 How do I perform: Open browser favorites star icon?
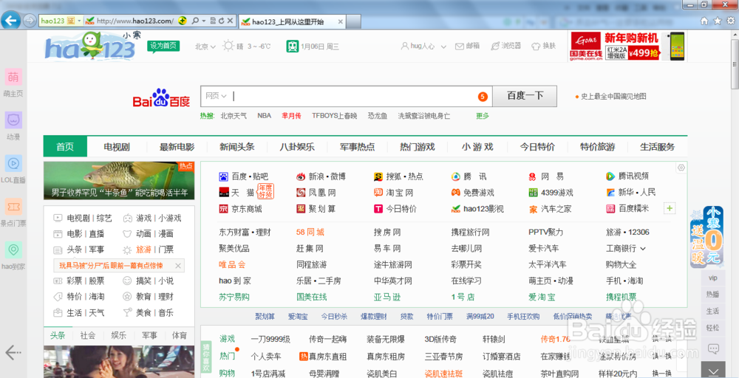point(718,21)
